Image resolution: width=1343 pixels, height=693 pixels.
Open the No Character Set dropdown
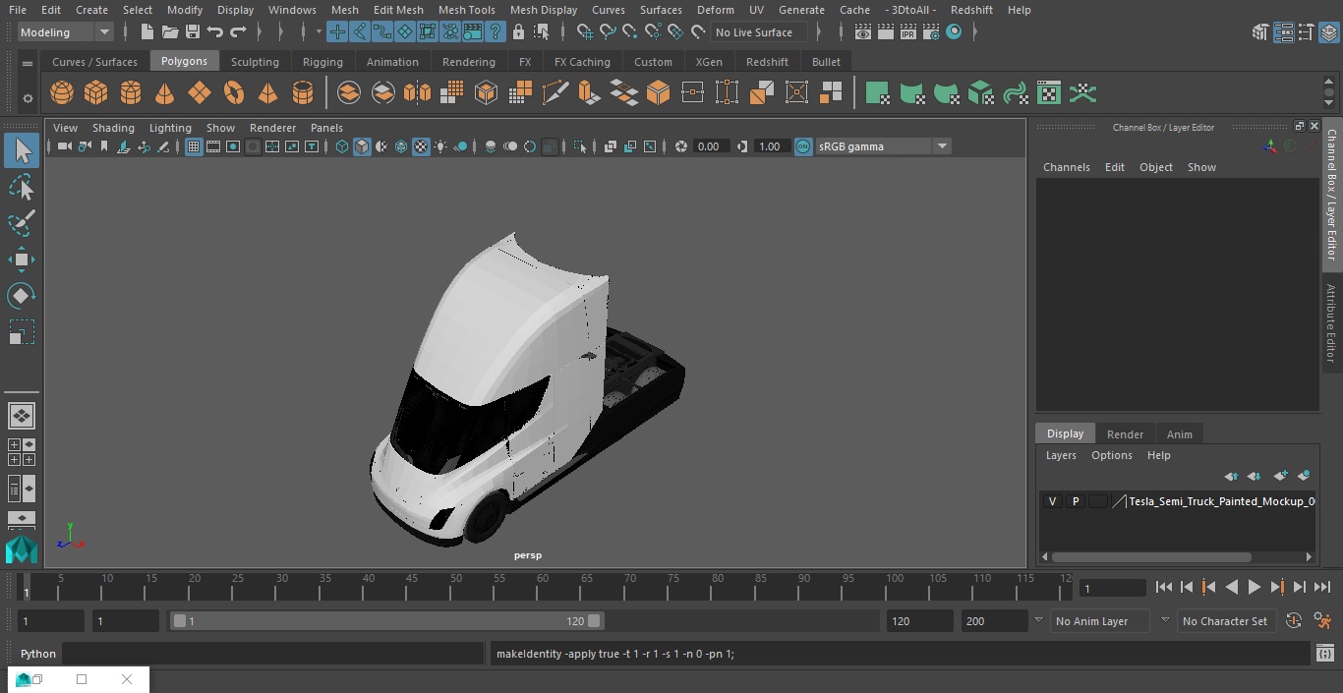[x=1225, y=621]
